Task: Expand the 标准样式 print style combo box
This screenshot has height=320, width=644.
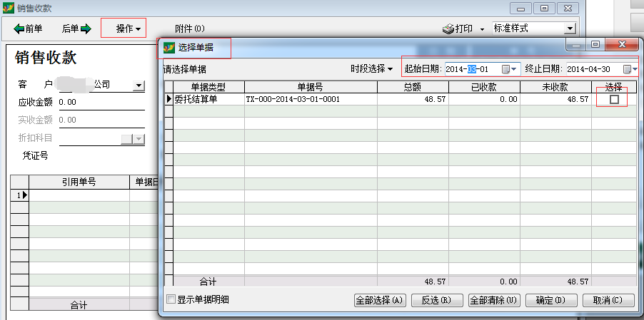Action: click(x=570, y=29)
